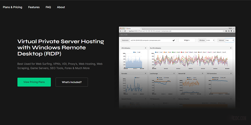
Task: Open the Window 2 min selector
Action: coord(210,40)
